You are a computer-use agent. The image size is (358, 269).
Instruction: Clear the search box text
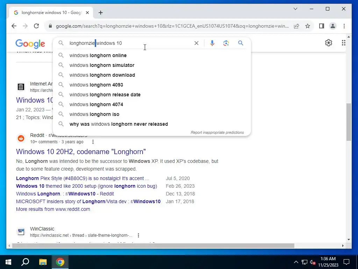[x=196, y=43]
